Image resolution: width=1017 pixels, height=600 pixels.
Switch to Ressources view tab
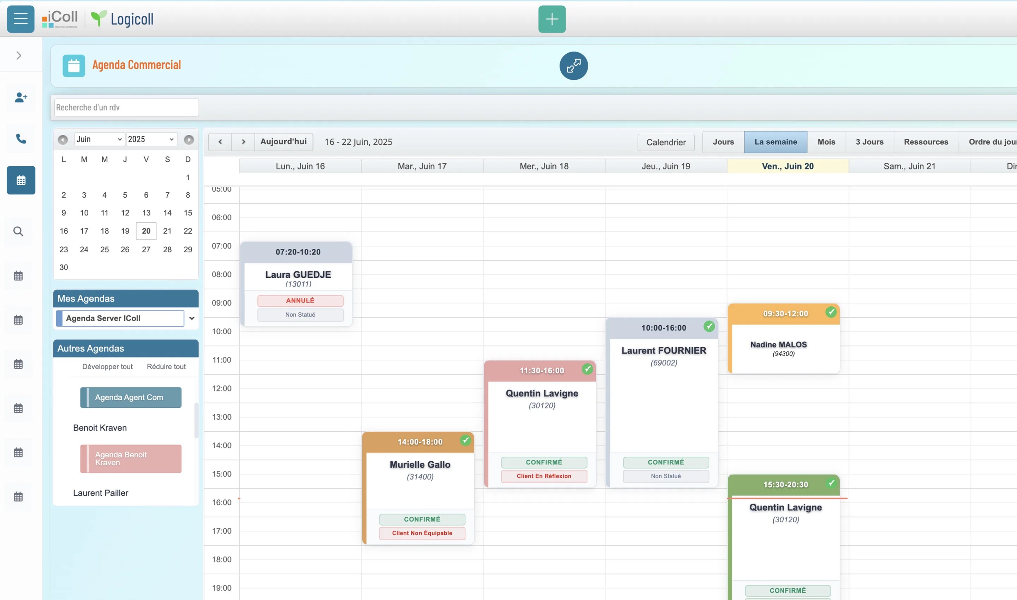pos(926,142)
